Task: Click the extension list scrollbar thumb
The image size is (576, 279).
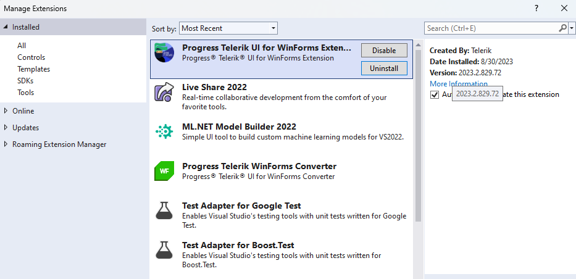Action: pyautogui.click(x=418, y=136)
